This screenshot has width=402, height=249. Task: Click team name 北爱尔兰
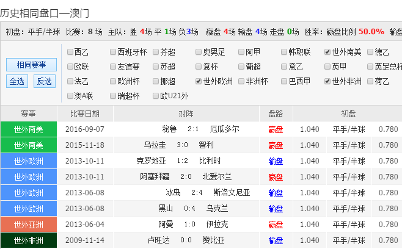217,176
